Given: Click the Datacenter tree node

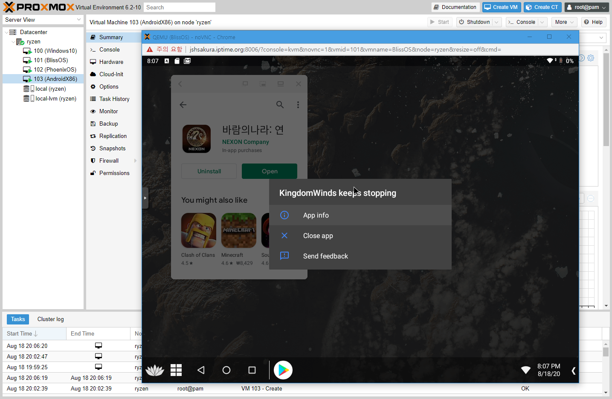Looking at the screenshot, I should pos(33,32).
